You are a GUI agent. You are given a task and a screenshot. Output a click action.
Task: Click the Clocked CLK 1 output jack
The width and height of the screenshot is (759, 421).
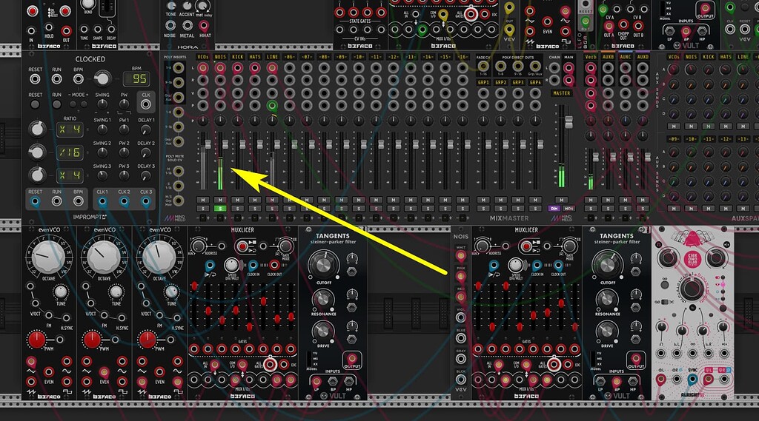pos(102,201)
